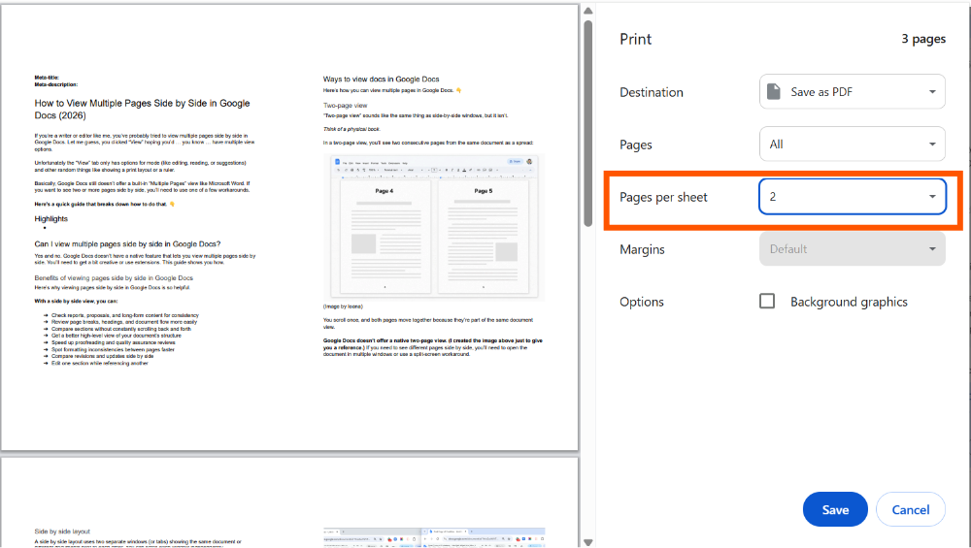Click the two-page view illustration in preview
Screen dimensions: 971x548
point(434,228)
